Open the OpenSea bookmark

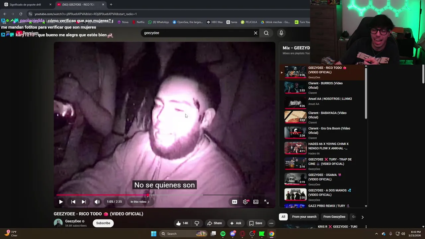(187, 22)
